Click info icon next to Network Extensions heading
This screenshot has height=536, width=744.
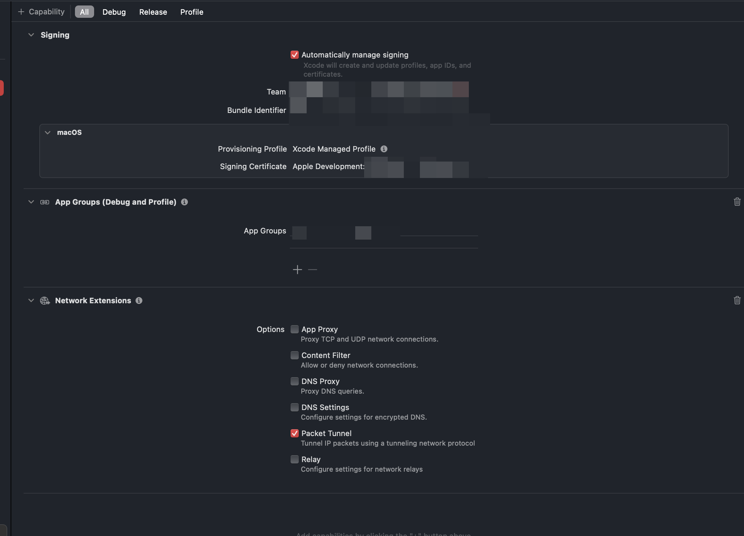pyautogui.click(x=139, y=301)
